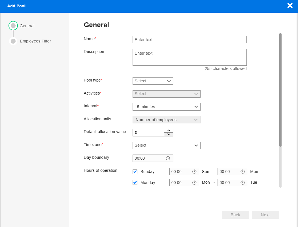Increase the default allocation value
Image resolution: width=298 pixels, height=227 pixels.
[x=169, y=131]
